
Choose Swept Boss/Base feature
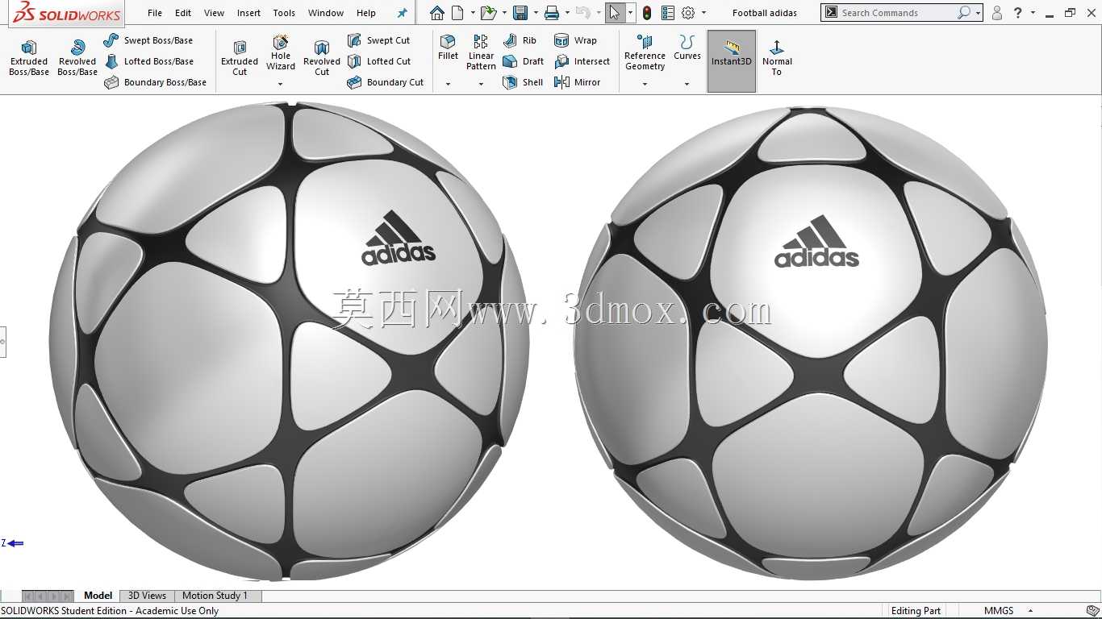(148, 40)
